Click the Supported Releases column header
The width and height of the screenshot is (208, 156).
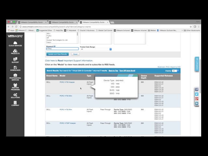(x=163, y=76)
